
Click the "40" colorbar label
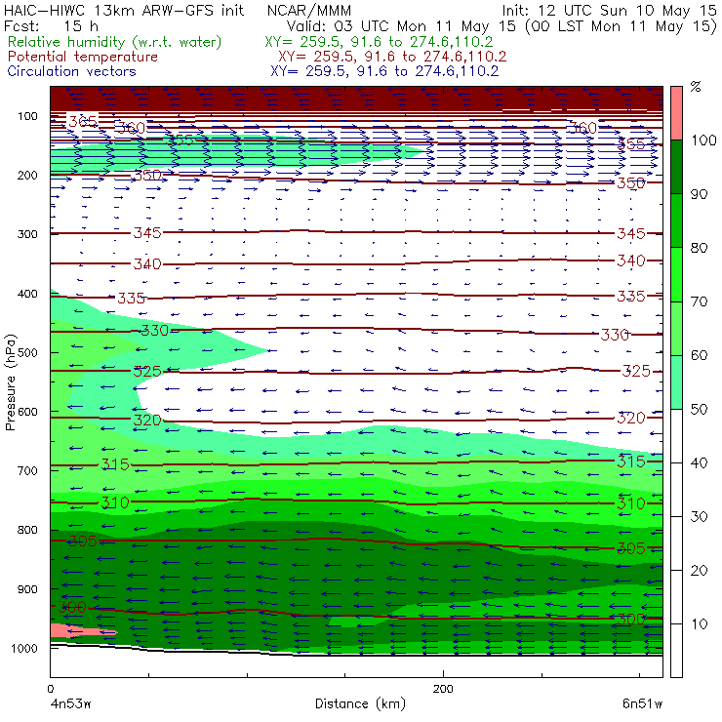[x=699, y=462]
